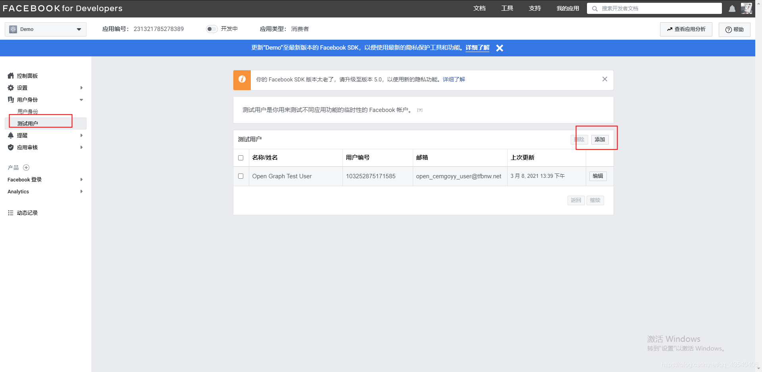Screen dimensions: 762x372
Task: Click the 查看应用分析 button
Action: (686, 29)
